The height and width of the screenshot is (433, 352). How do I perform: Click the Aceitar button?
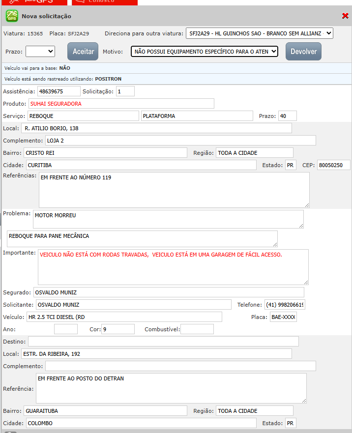[x=83, y=52]
